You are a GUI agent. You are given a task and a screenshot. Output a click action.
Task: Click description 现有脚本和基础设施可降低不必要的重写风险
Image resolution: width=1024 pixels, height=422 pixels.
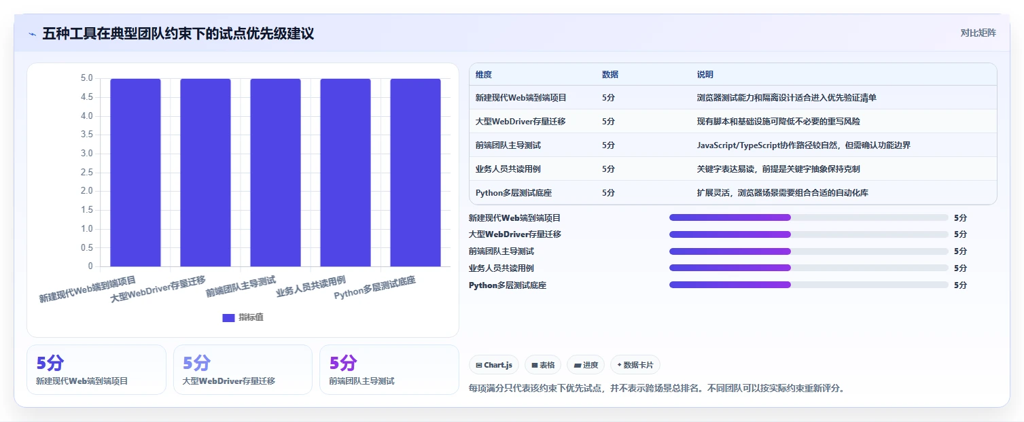coord(779,122)
